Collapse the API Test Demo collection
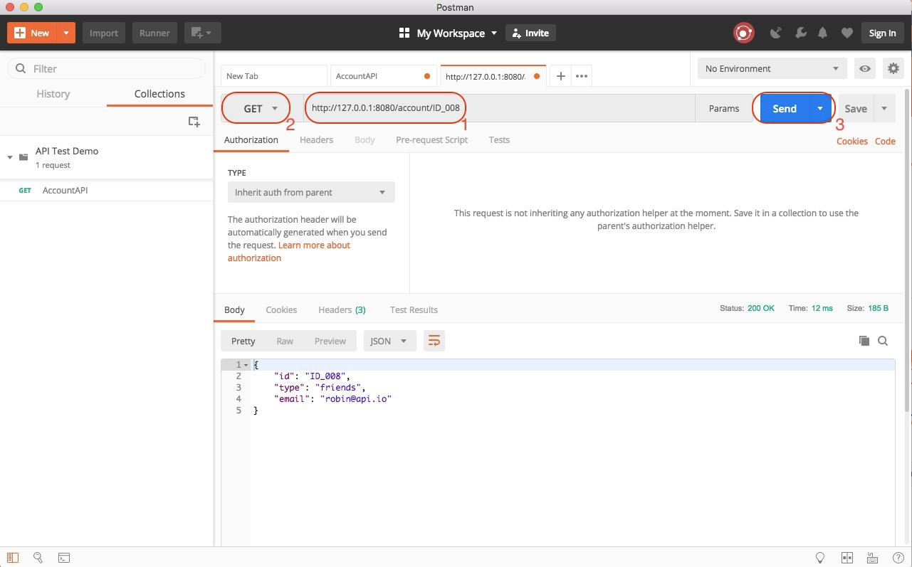The image size is (912, 567). (10, 157)
